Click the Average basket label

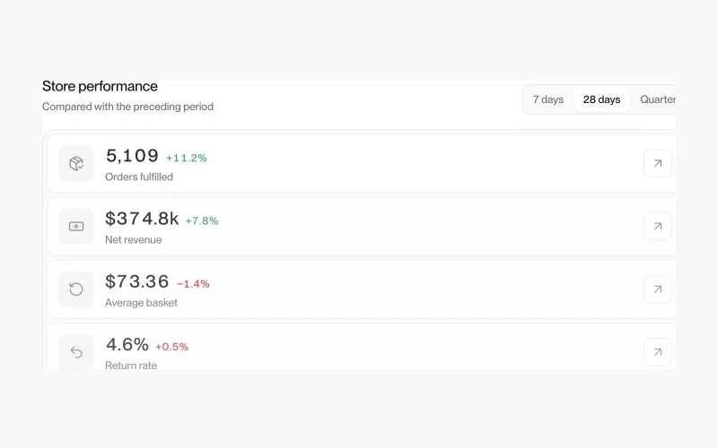coord(141,303)
